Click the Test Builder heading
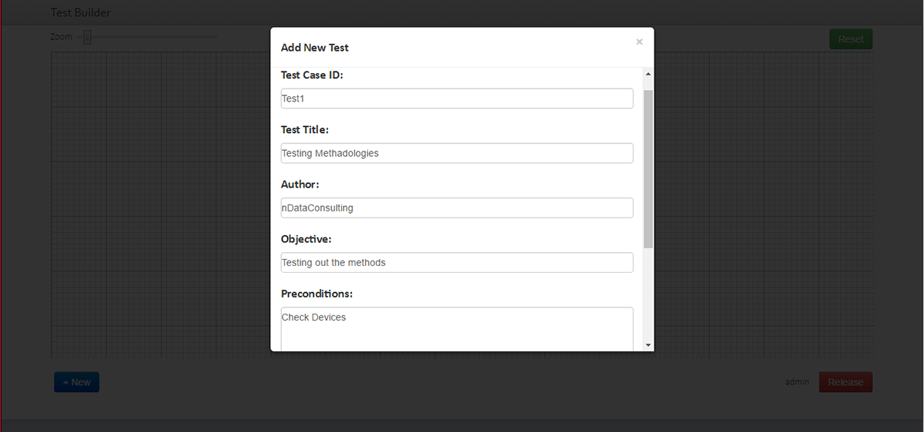924x432 pixels. point(81,12)
